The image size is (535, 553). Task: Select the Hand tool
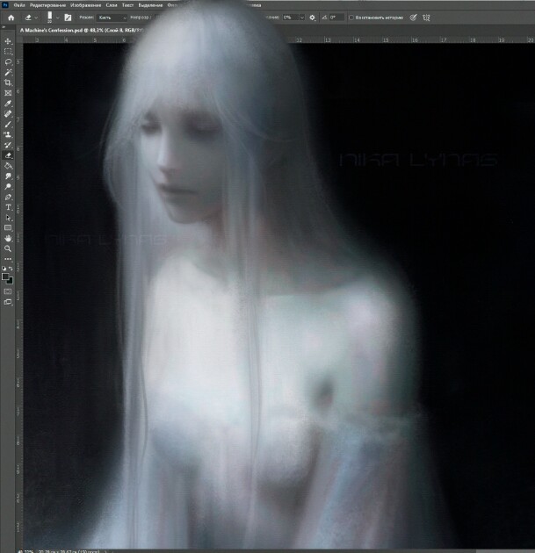[8, 239]
